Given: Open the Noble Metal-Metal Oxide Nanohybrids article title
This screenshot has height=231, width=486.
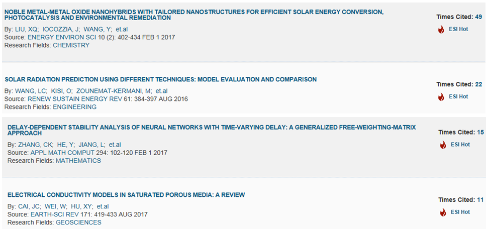Looking at the screenshot, I should click(194, 15).
